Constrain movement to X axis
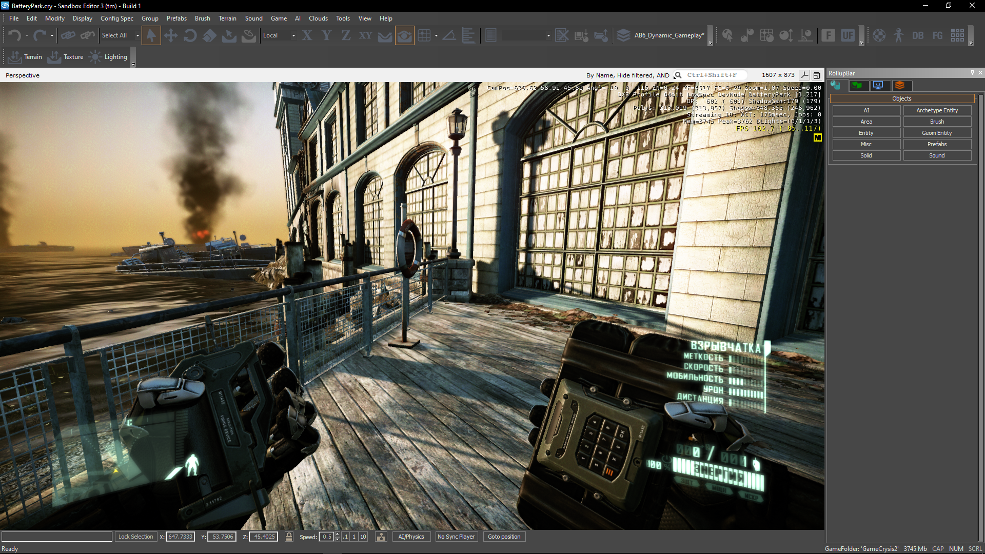 pyautogui.click(x=307, y=35)
